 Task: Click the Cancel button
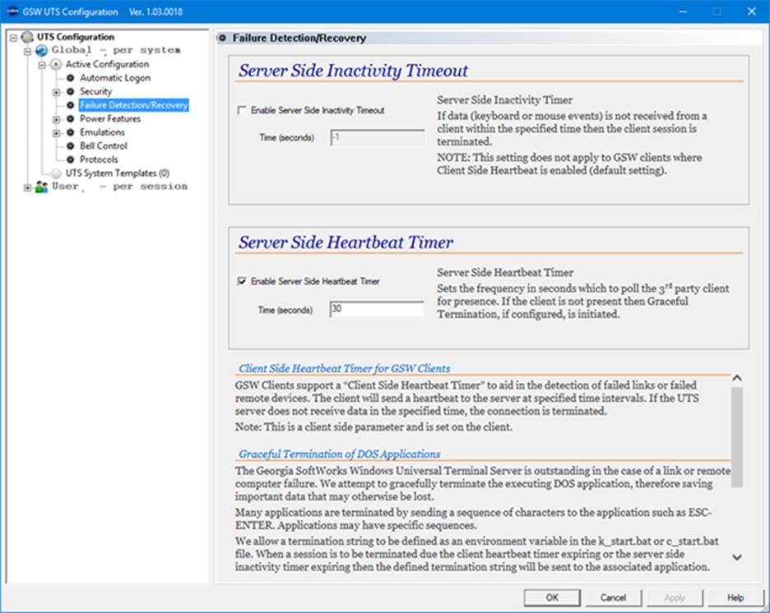pos(613,597)
